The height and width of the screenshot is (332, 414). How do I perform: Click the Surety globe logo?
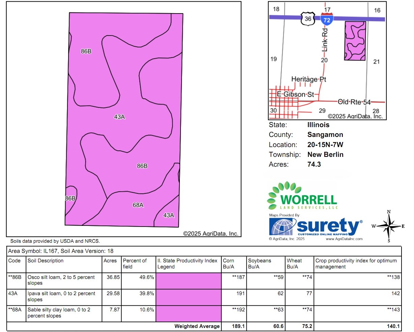283,227
